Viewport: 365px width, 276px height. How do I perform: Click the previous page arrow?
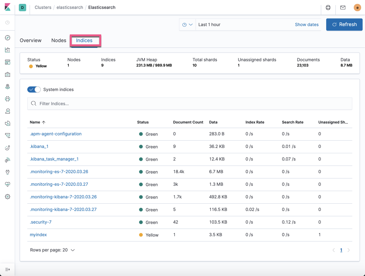pyautogui.click(x=334, y=250)
